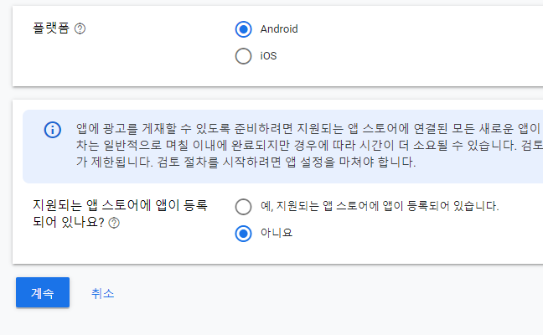Select radio for 예, 지원되는 앱 스토어에 등록
This screenshot has width=543, height=335.
coord(244,207)
